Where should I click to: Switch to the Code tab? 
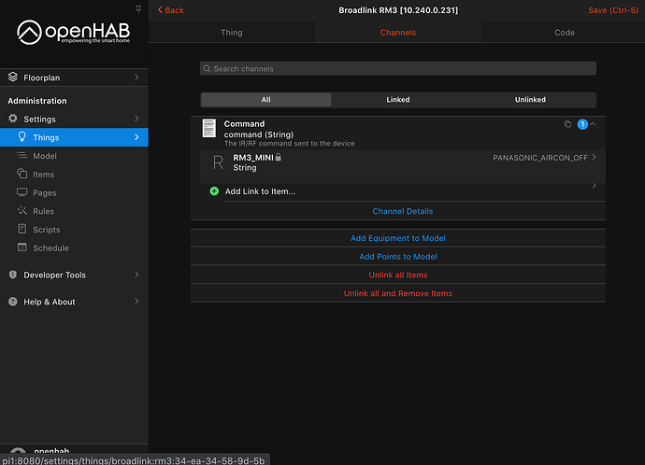coord(564,33)
